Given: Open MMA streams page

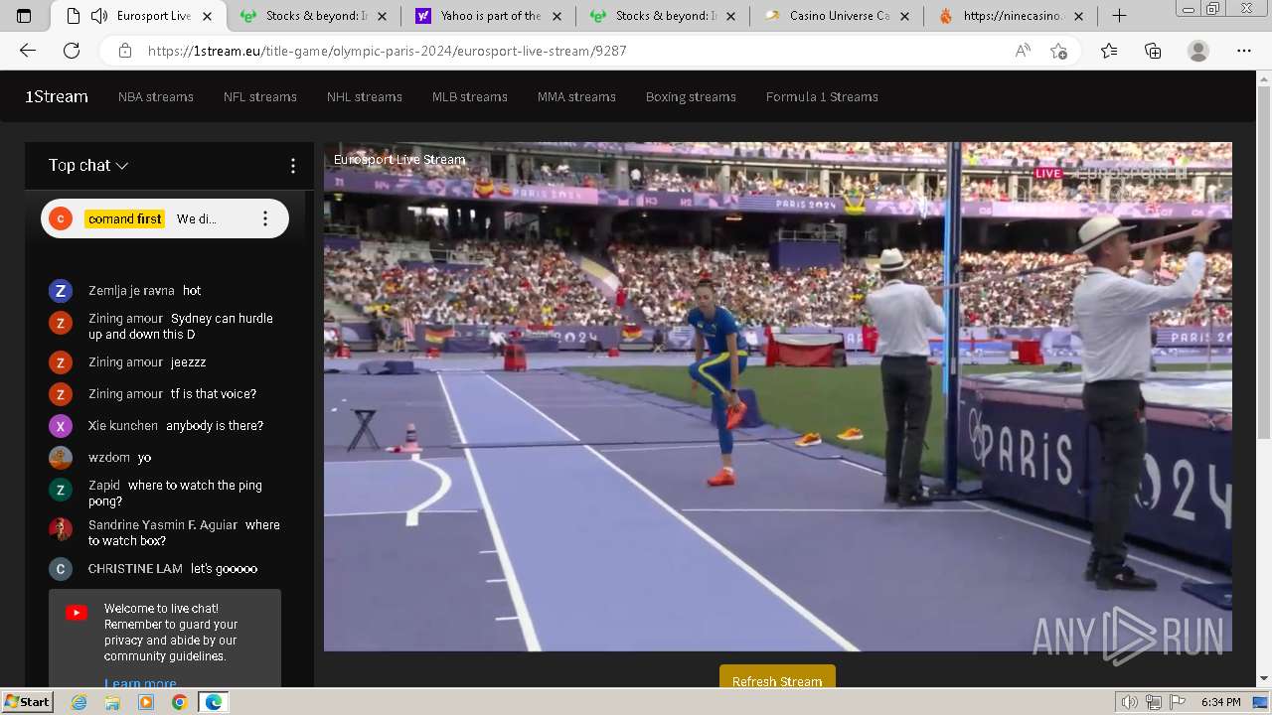Looking at the screenshot, I should [576, 96].
